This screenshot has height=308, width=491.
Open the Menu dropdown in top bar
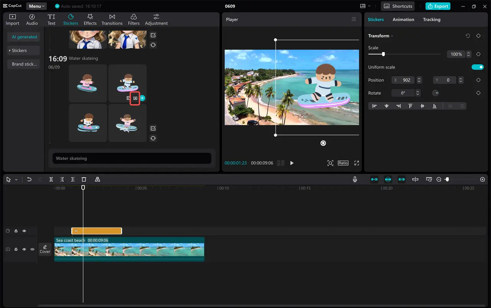(36, 6)
